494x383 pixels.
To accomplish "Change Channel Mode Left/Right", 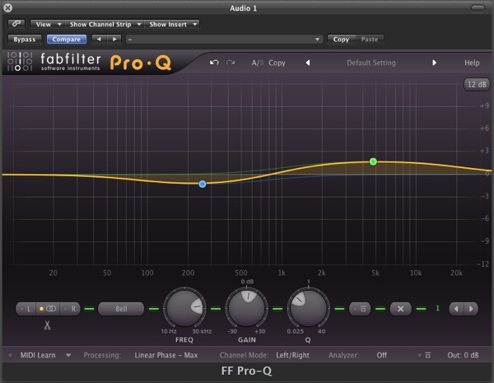I will tap(292, 355).
